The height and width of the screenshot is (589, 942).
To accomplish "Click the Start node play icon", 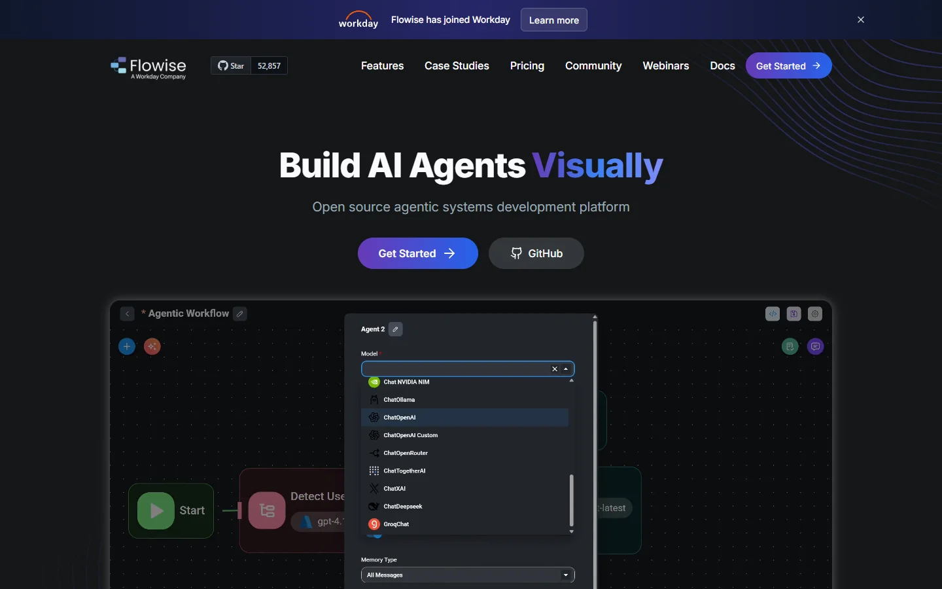I will point(156,510).
